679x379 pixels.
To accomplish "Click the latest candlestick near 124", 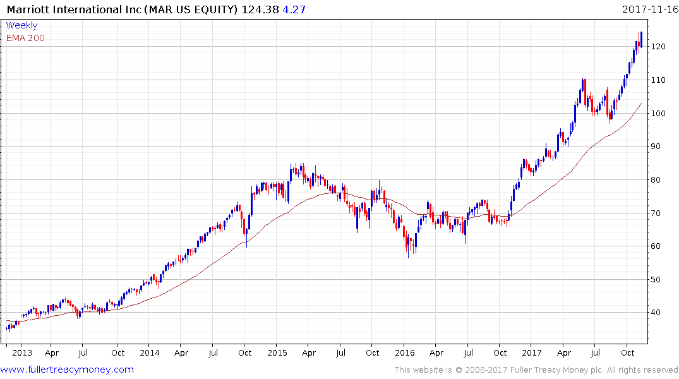I will click(x=641, y=39).
